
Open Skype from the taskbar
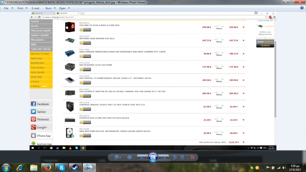click(61, 167)
